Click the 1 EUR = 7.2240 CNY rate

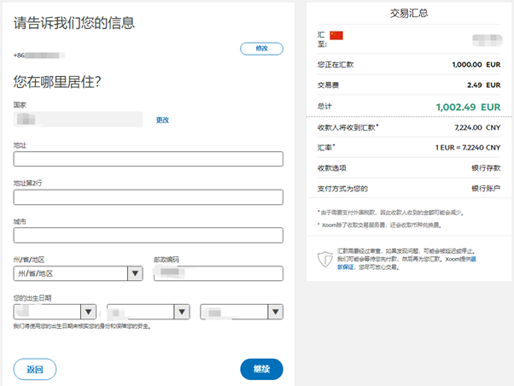(x=464, y=147)
